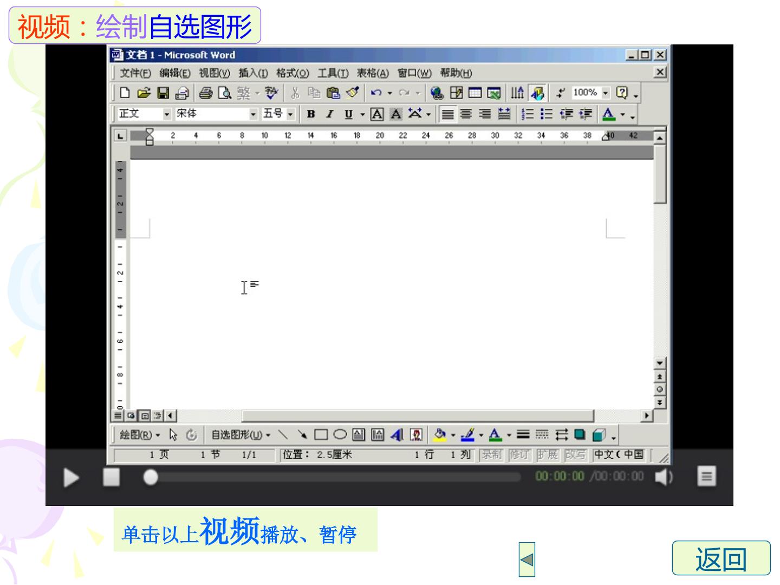
Task: Open the 编辑 Edit menu
Action: [175, 73]
